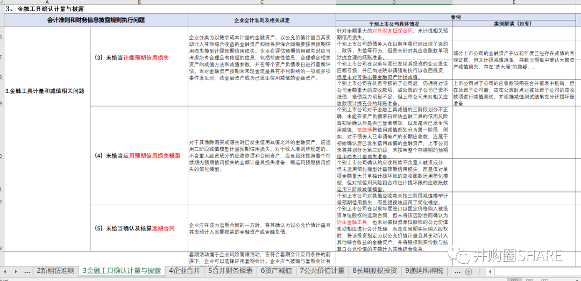Screen dimensions: 581x281
Task: Select column E header
Action: (514, 2)
